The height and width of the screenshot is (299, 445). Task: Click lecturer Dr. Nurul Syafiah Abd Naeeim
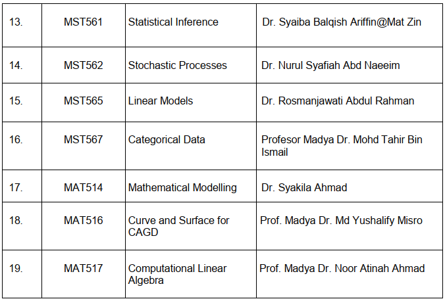(x=330, y=65)
